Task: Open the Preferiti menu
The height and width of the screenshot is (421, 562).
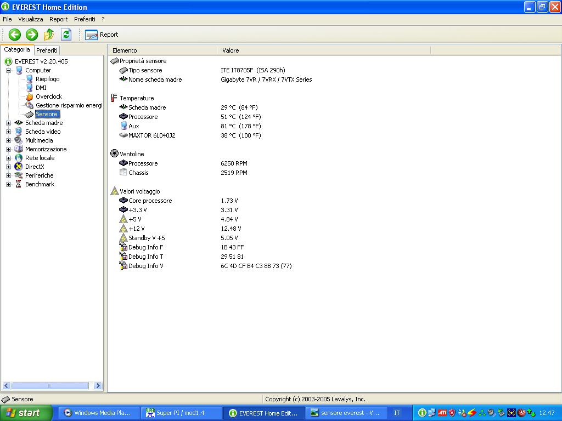Action: 85,19
